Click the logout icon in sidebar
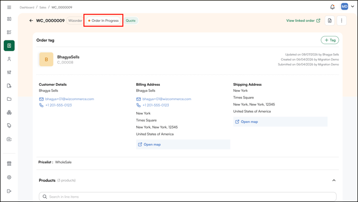Image resolution: width=358 pixels, height=202 pixels. coord(9,191)
